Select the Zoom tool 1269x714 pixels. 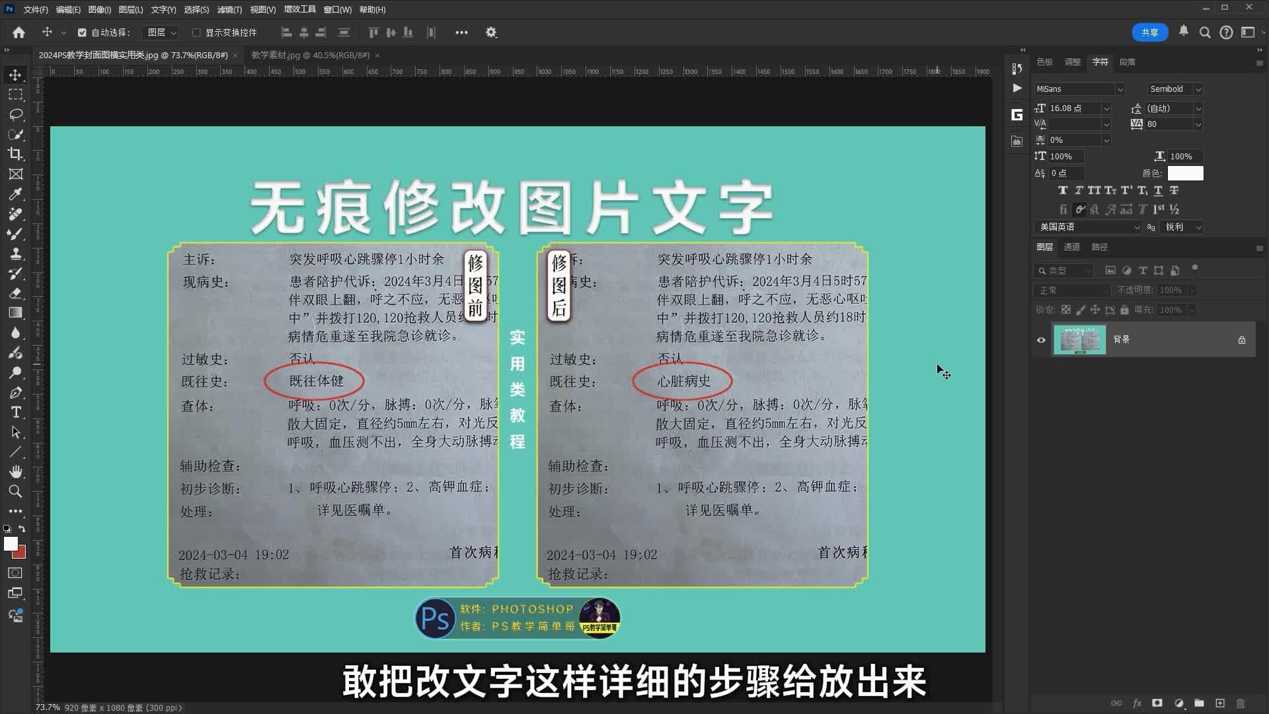15,491
